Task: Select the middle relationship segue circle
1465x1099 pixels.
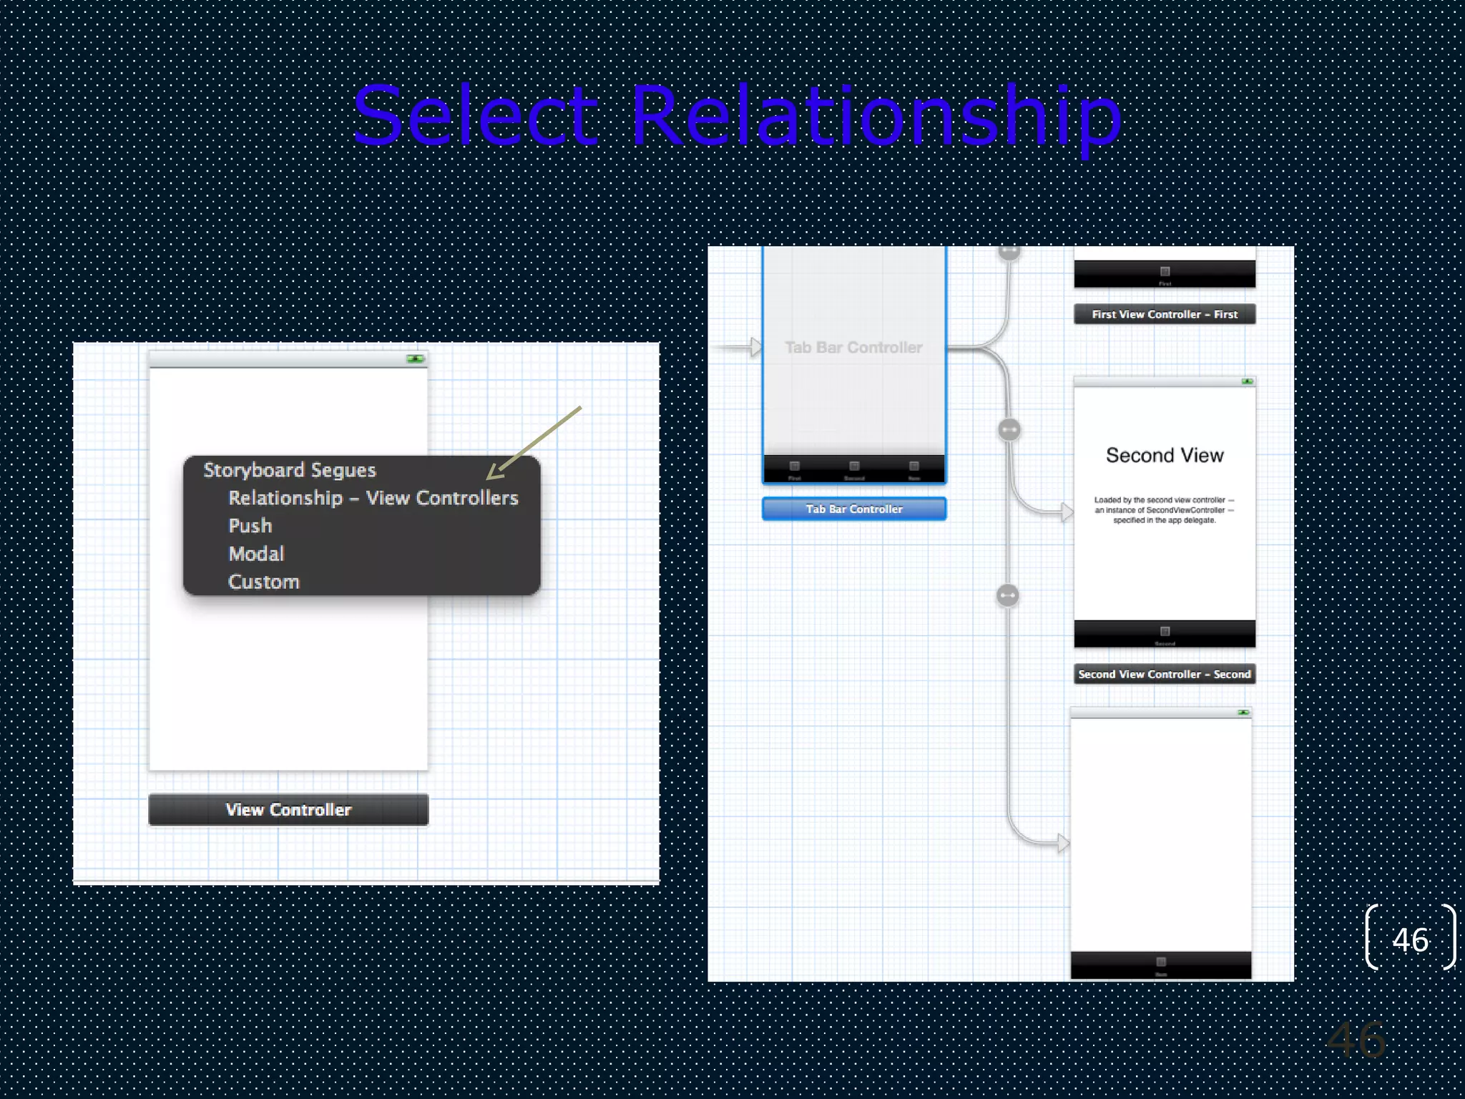Action: 1009,429
